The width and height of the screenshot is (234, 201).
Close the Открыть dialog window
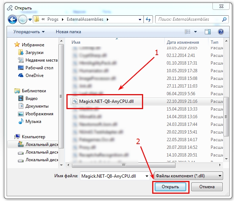221,6
